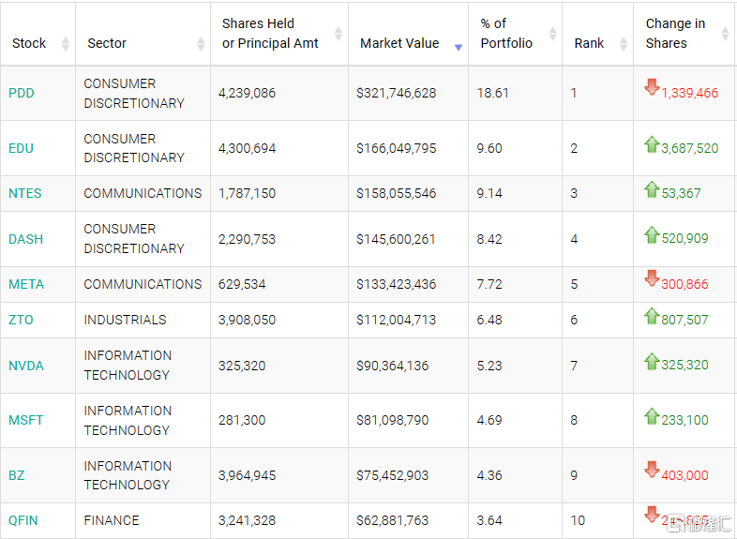Click the ZTO ticker link
Viewport: 737px width, 539px height.
tap(21, 320)
